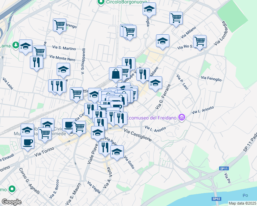257x206 pixels.
Task: Click the Po river label
Action: tap(245, 195)
